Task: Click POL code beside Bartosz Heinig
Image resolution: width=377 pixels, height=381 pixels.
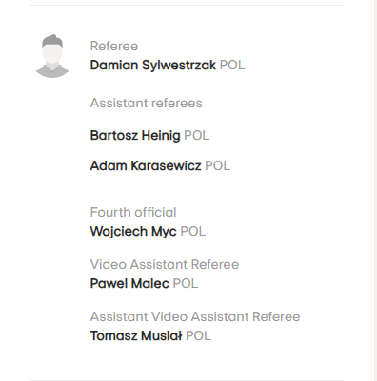Action: tap(197, 136)
